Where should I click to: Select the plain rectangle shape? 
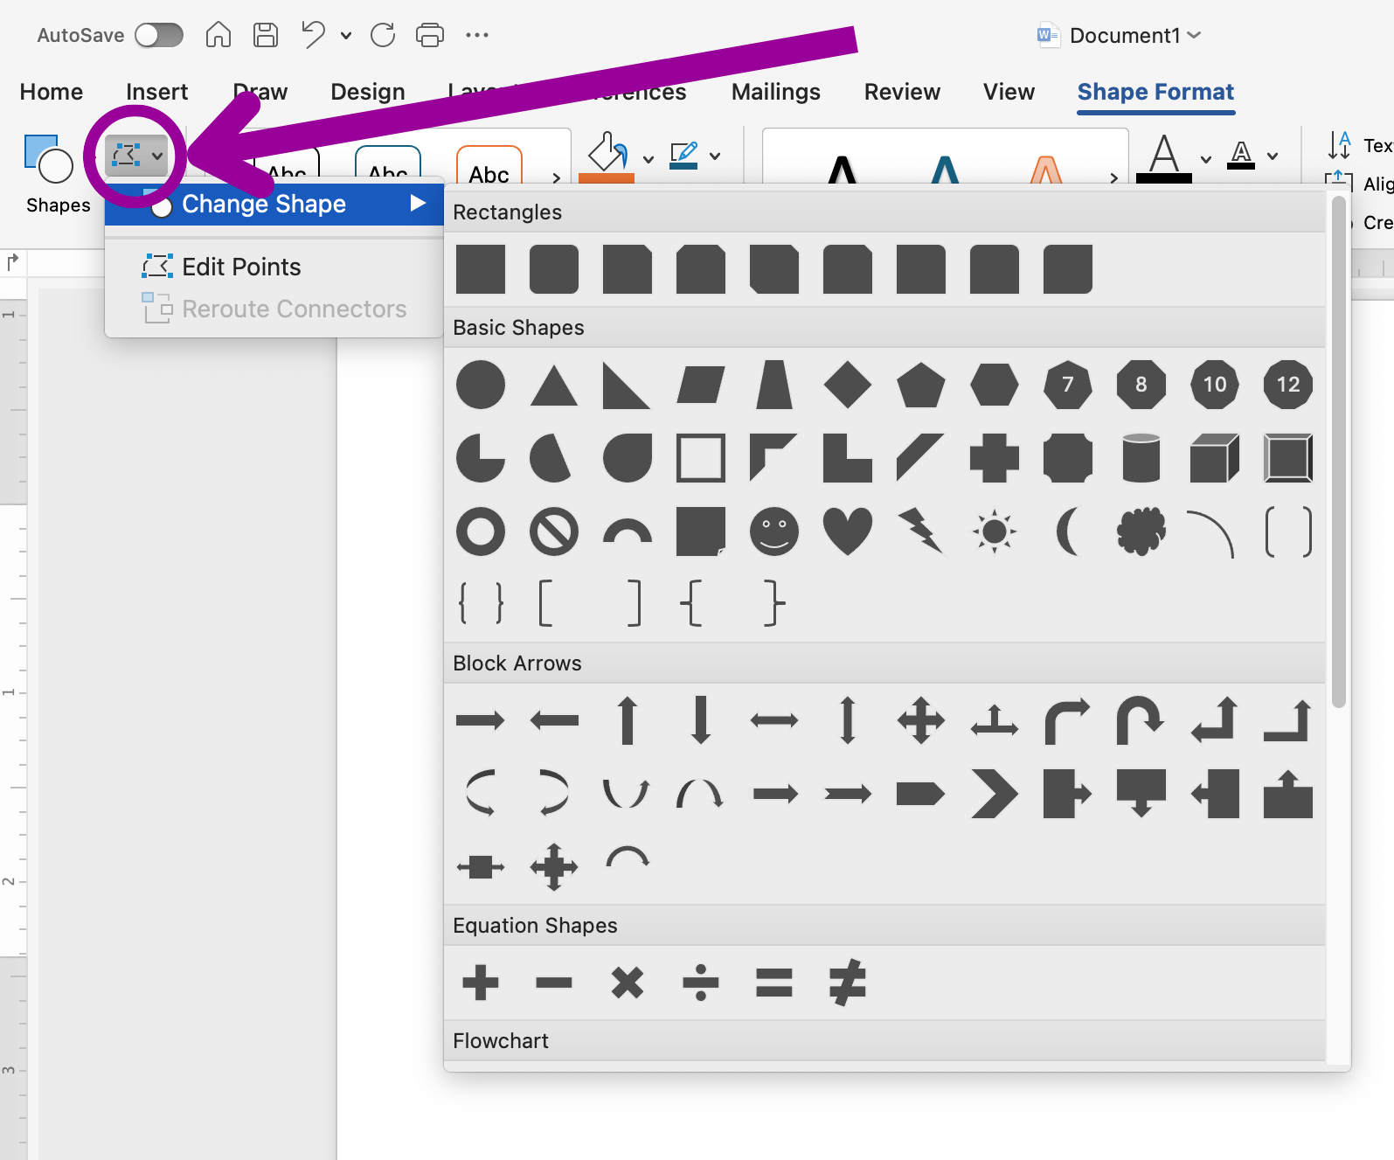(481, 269)
